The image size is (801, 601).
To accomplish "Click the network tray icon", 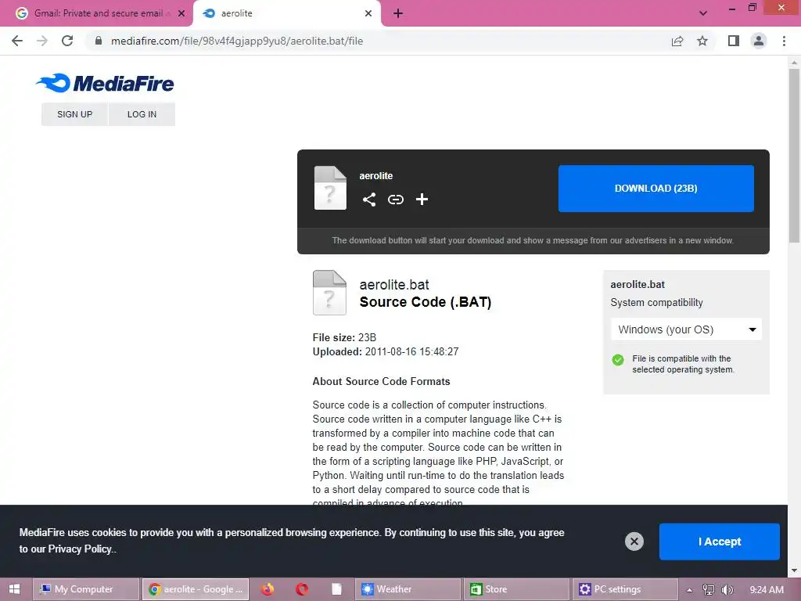I will click(x=708, y=589).
